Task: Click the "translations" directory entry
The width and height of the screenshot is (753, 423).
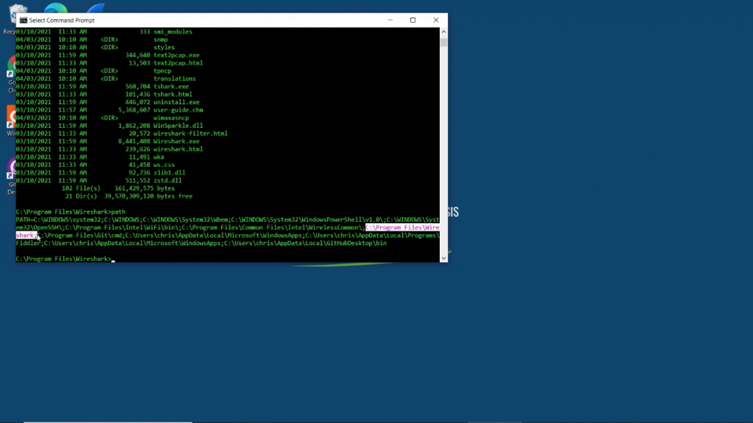Action: [174, 79]
